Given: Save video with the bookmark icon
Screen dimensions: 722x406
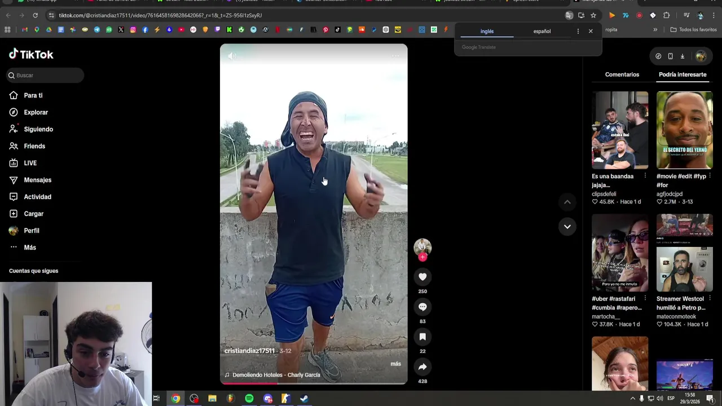Looking at the screenshot, I should coord(422,337).
